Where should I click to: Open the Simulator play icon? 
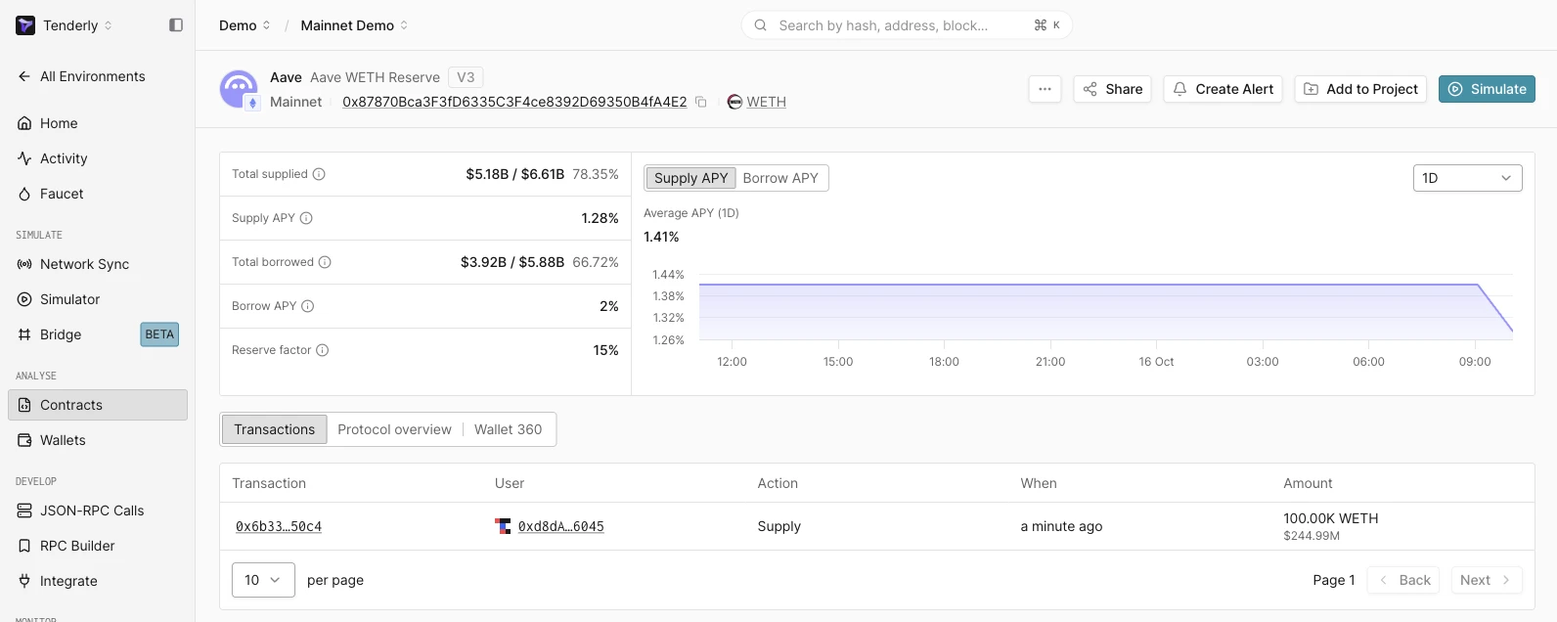(24, 299)
